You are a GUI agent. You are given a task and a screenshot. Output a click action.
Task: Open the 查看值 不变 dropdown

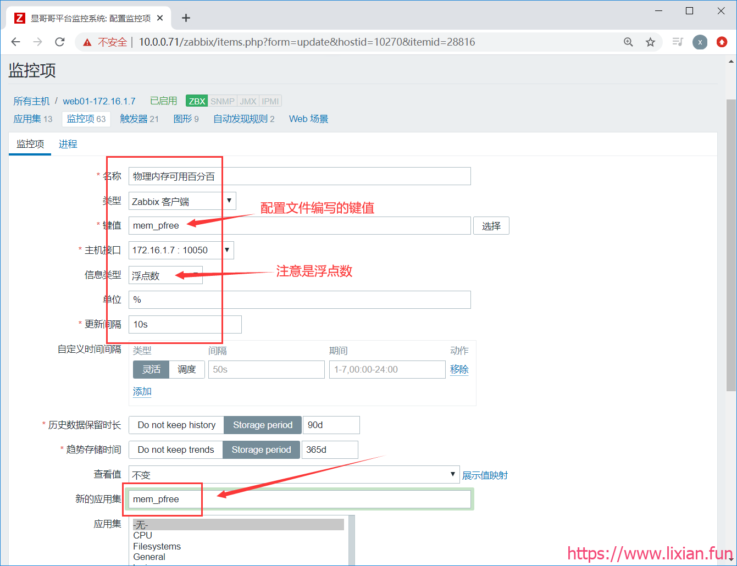click(294, 474)
